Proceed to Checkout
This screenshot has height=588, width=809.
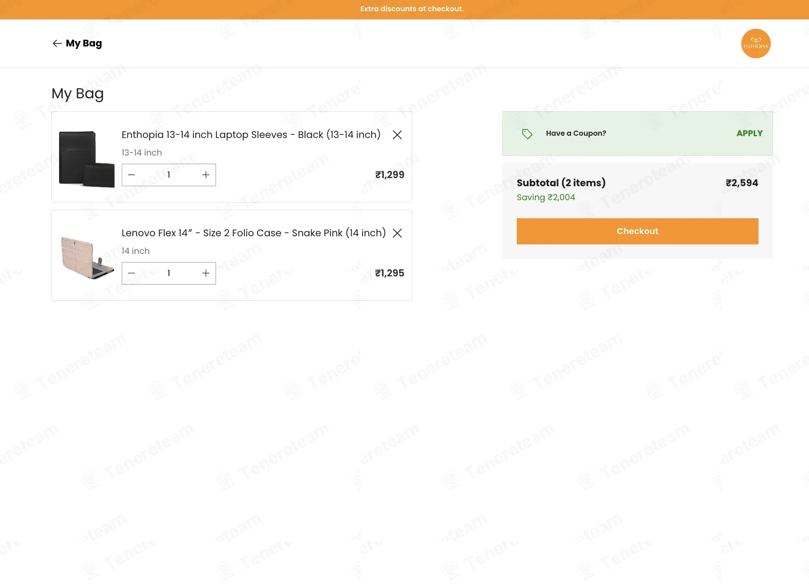pos(638,231)
